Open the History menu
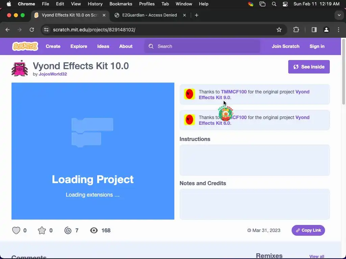The image size is (346, 259). (x=95, y=4)
